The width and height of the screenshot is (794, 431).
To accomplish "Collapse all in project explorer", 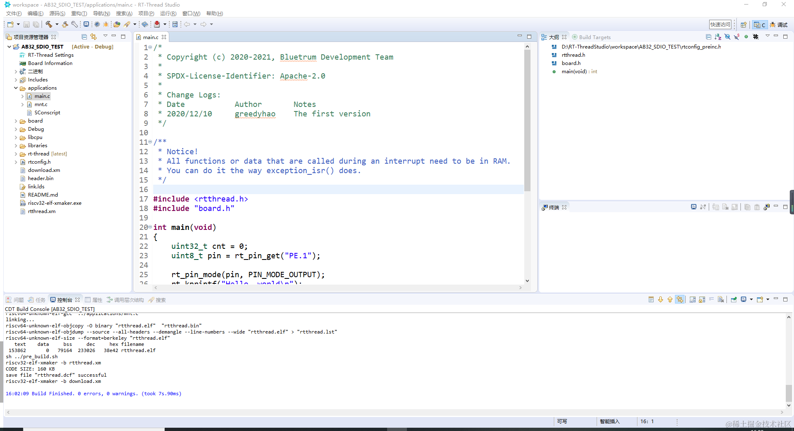I will (x=84, y=37).
